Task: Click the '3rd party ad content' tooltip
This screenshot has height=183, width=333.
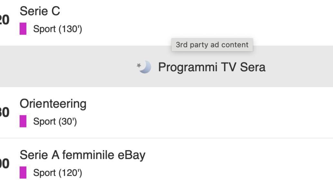Action: click(212, 45)
